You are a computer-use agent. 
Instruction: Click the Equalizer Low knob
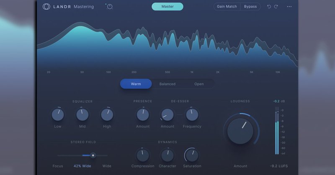tap(58, 114)
